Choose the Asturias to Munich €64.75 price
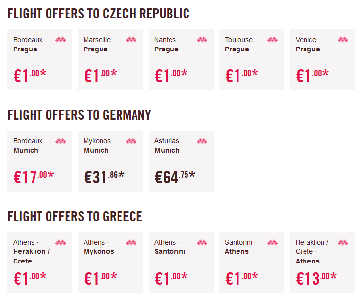The width and height of the screenshot is (356, 296). coord(175,177)
